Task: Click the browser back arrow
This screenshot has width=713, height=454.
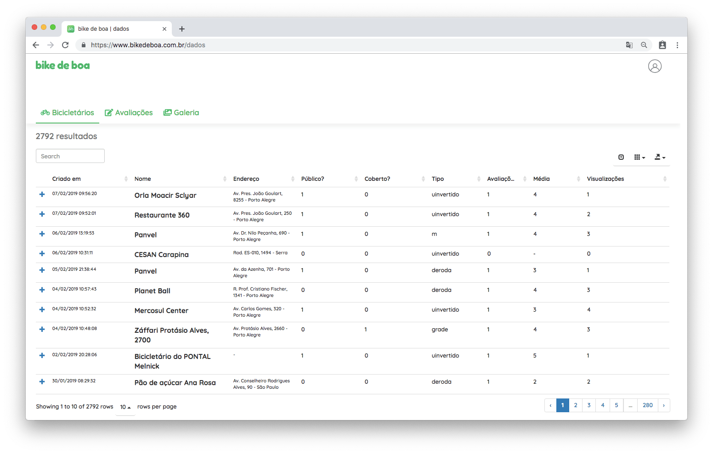Action: 36,45
